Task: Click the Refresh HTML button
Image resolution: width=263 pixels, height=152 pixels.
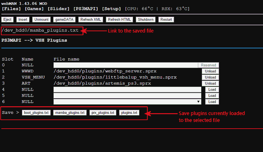Action: 119,19
